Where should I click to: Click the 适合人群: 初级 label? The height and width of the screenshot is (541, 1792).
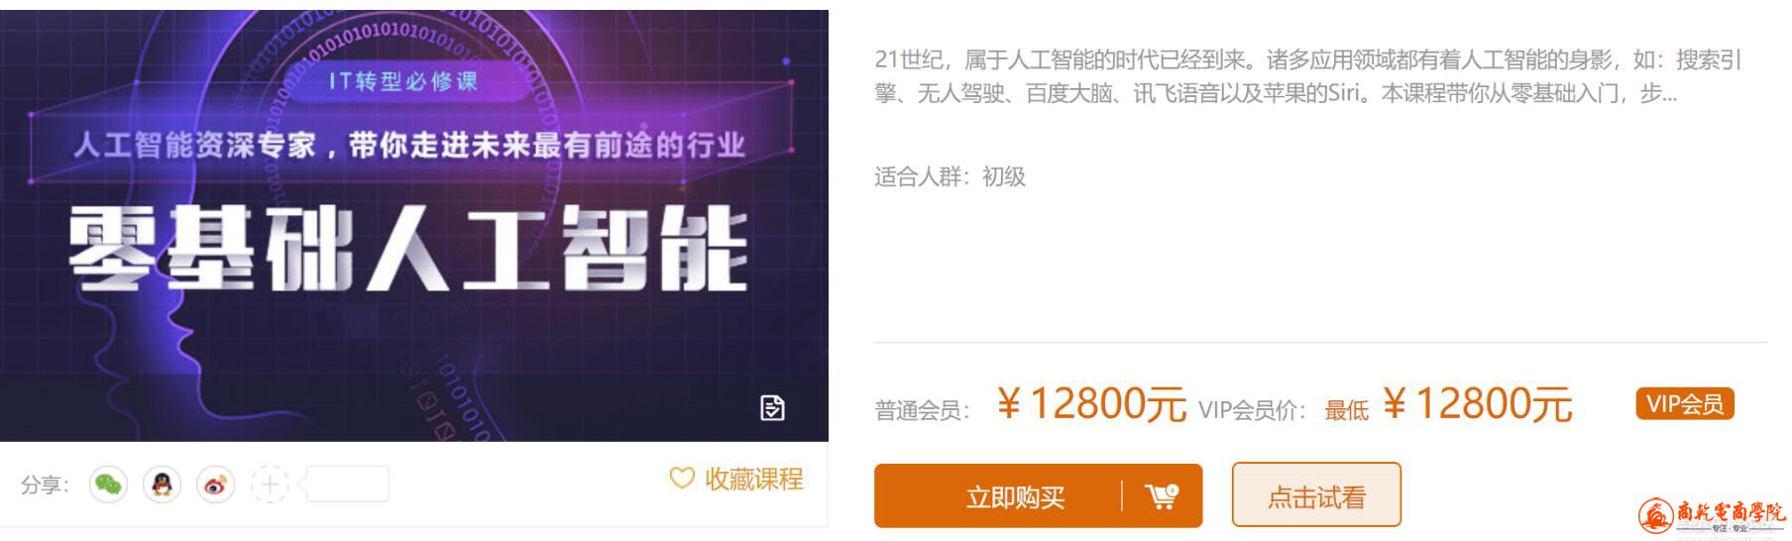pos(950,177)
